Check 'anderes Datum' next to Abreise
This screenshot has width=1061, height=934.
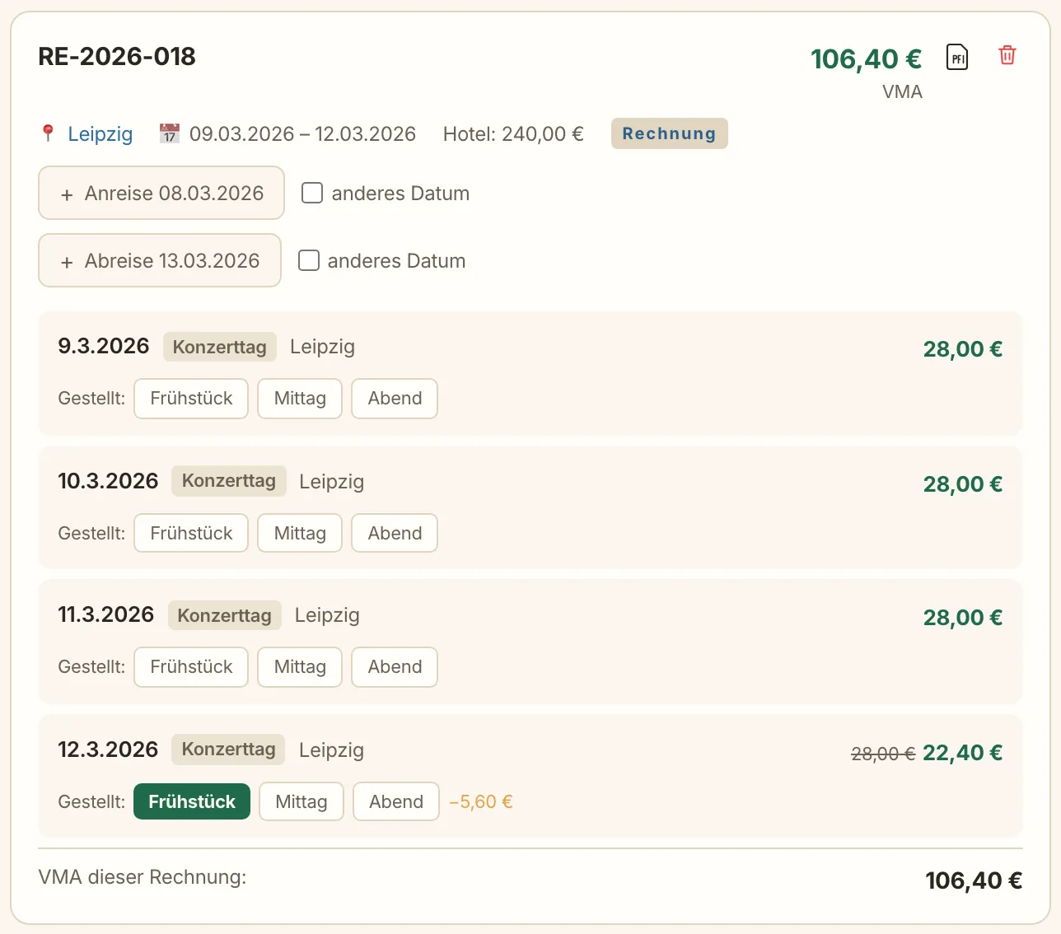pyautogui.click(x=308, y=260)
